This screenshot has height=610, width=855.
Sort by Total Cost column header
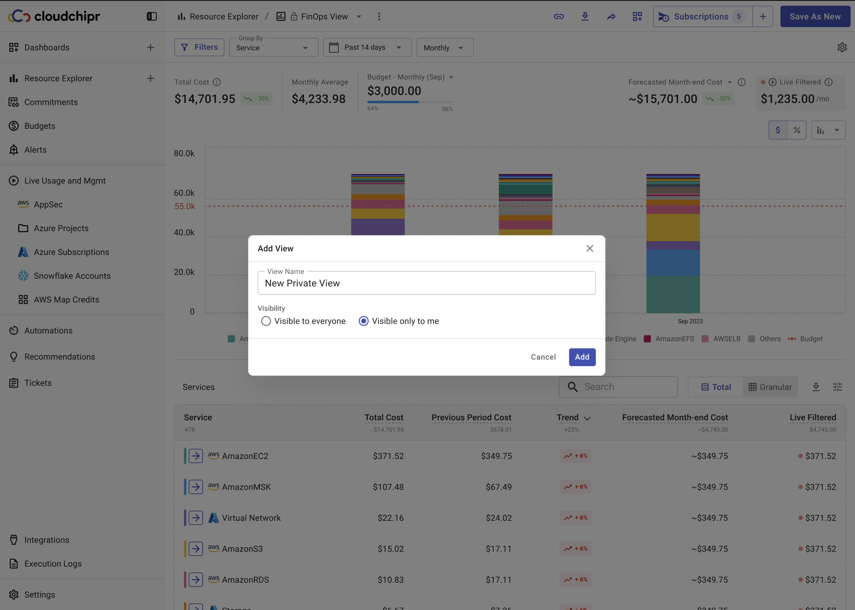point(384,417)
